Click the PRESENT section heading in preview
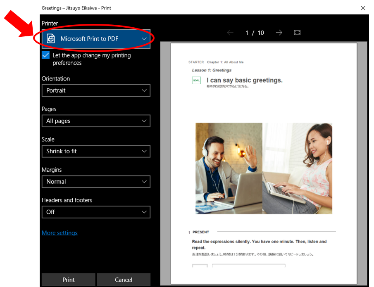 pyautogui.click(x=200, y=232)
